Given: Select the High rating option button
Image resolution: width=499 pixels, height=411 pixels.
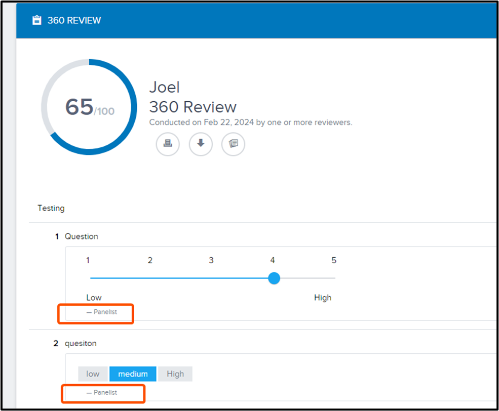Looking at the screenshot, I should (x=175, y=374).
